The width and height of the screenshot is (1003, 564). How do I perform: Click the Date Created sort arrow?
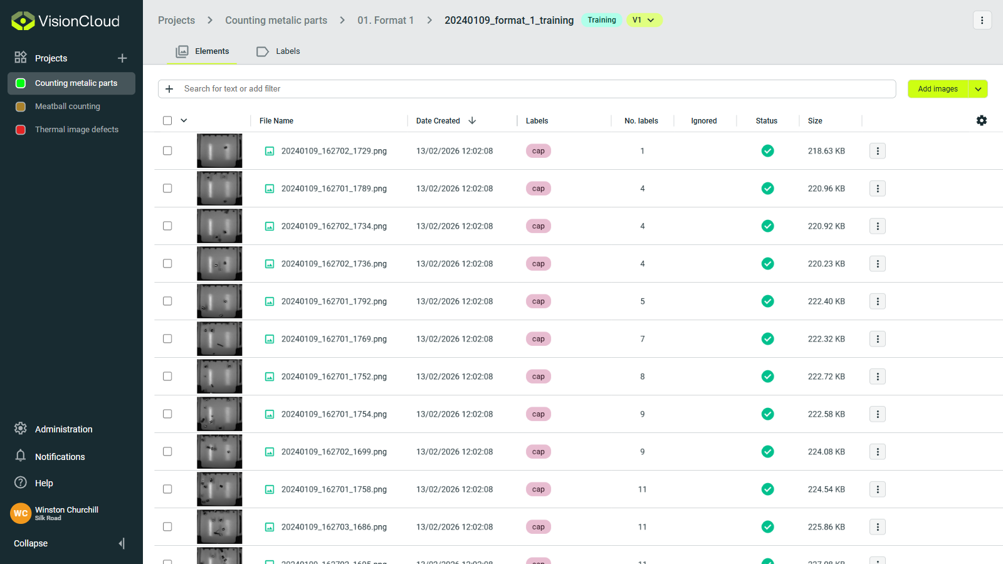[472, 120]
